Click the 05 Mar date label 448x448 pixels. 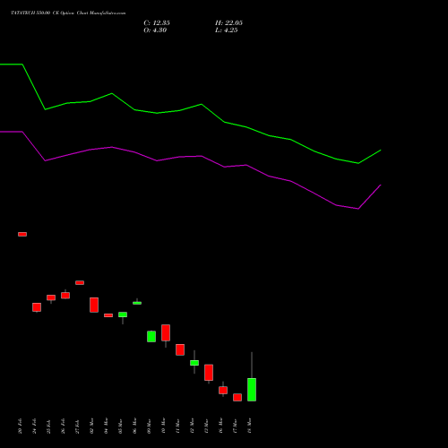click(120, 426)
